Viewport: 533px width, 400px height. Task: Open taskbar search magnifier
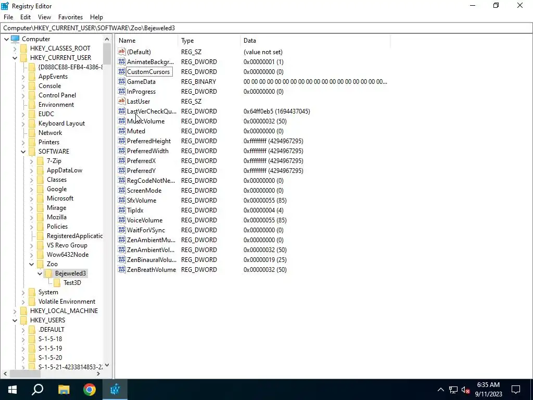point(37,390)
